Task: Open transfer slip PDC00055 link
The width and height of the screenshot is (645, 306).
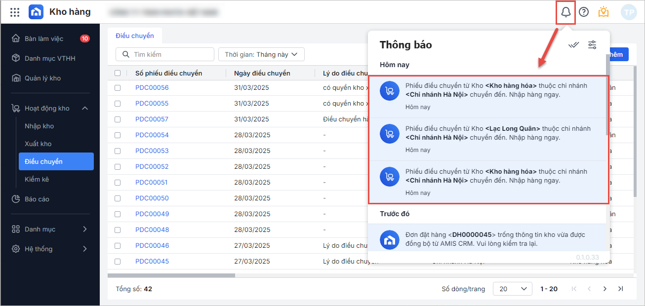Action: (152, 104)
